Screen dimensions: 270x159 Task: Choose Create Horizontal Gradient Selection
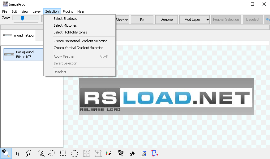(79, 41)
